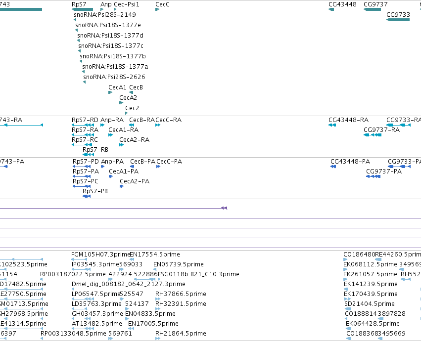Click RH37866.5prime EST label
The image size is (421, 341).
(181, 294)
